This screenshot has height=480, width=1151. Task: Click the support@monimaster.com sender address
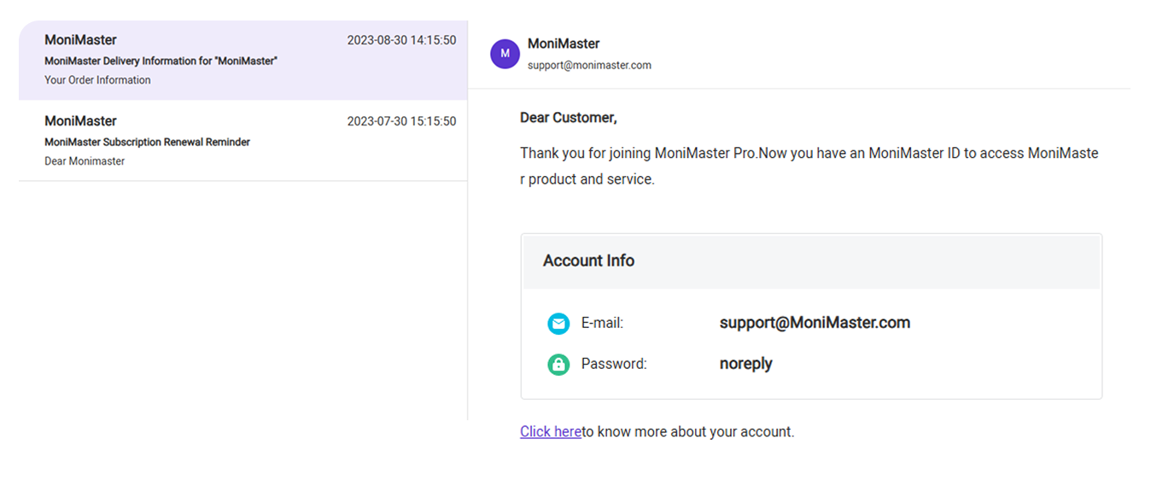tap(589, 65)
